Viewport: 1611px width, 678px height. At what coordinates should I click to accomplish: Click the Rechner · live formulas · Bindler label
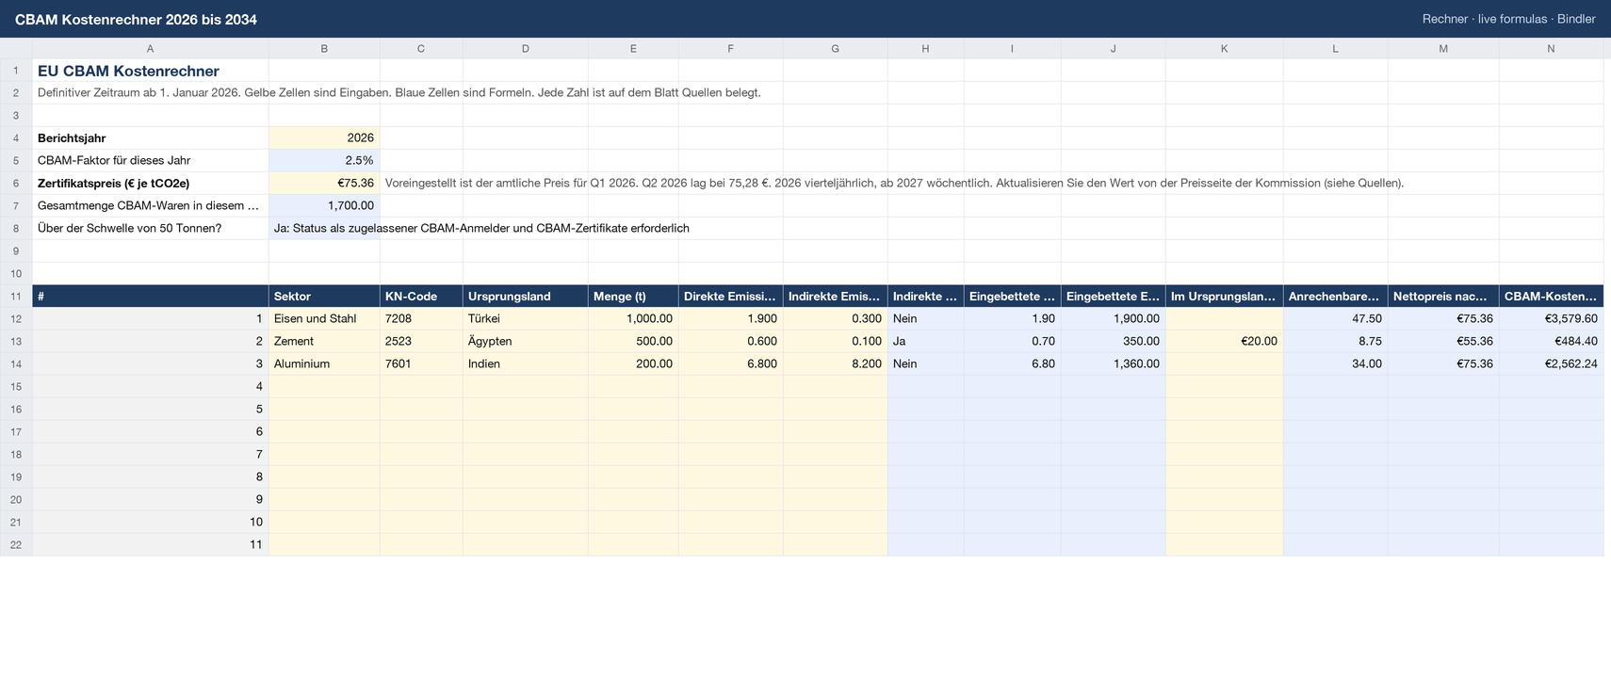[x=1508, y=19]
